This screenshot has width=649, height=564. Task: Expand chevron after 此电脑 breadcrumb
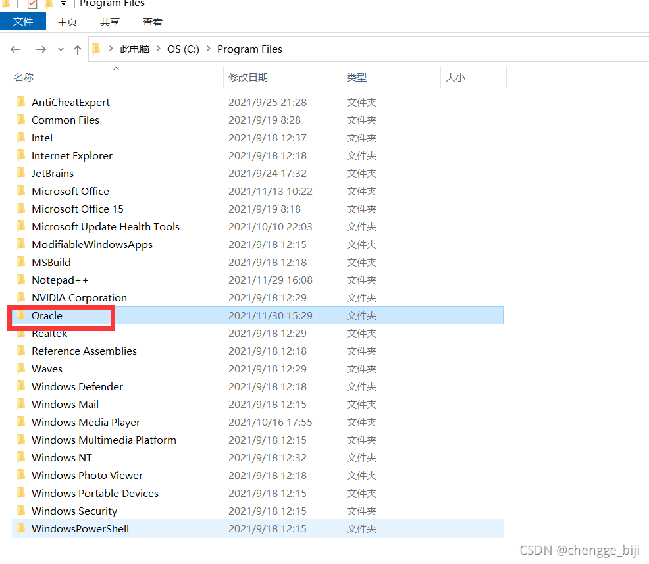[x=159, y=49]
